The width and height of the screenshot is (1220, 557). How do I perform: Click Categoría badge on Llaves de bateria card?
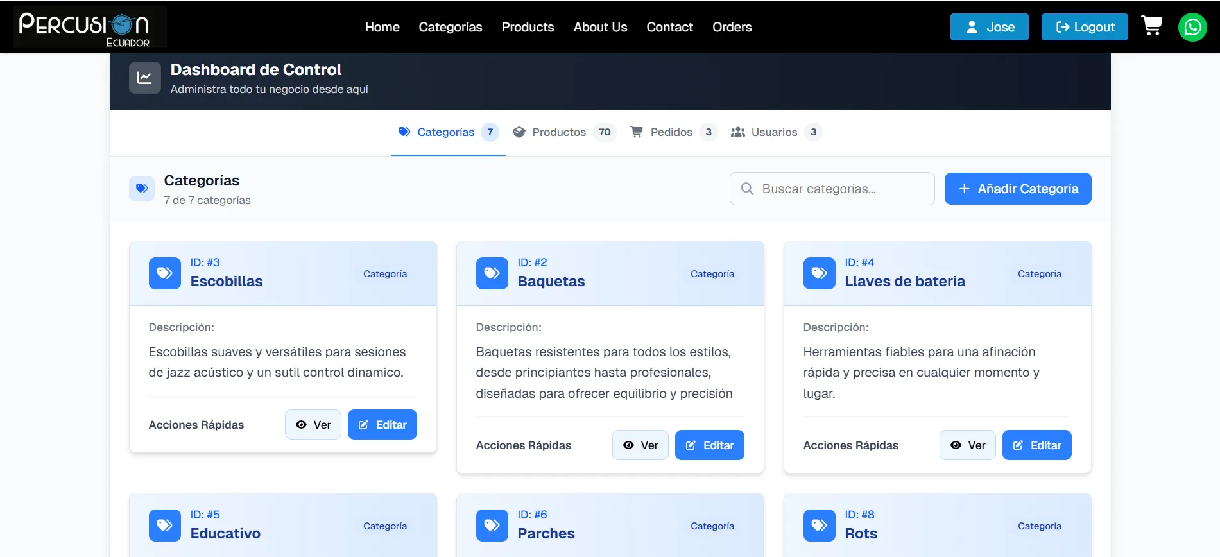click(x=1040, y=274)
